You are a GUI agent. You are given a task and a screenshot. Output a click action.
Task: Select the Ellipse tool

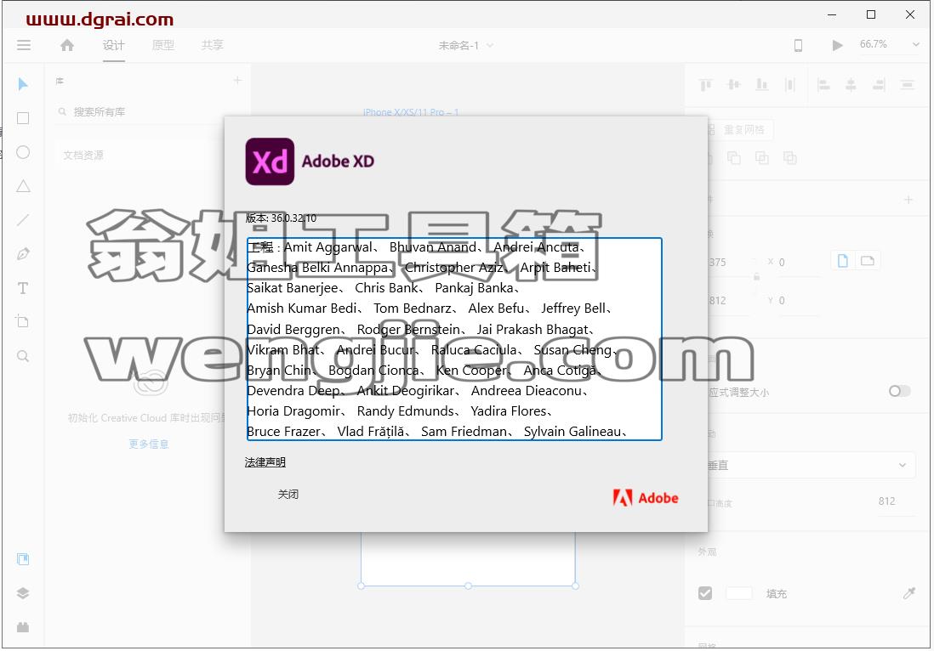pyautogui.click(x=23, y=152)
